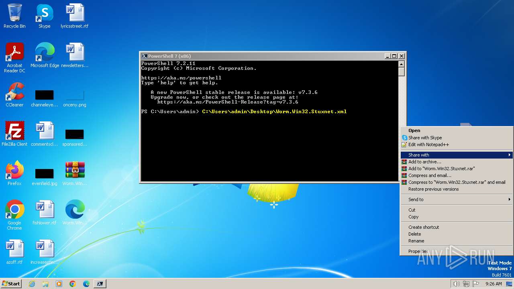Choose Cut in context menu
Screen dimensions: 514x289
point(457,210)
